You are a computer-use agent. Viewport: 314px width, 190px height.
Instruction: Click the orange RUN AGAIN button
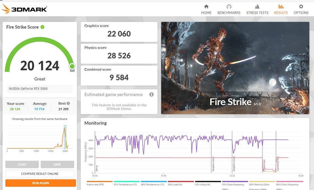41,183
